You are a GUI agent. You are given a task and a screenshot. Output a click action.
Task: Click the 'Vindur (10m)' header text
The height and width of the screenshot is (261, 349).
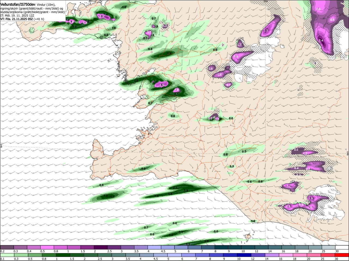tap(46, 5)
